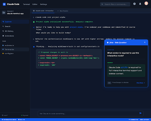Click the blue Thinking indicator dot
151x121 pixels.
(34, 47)
